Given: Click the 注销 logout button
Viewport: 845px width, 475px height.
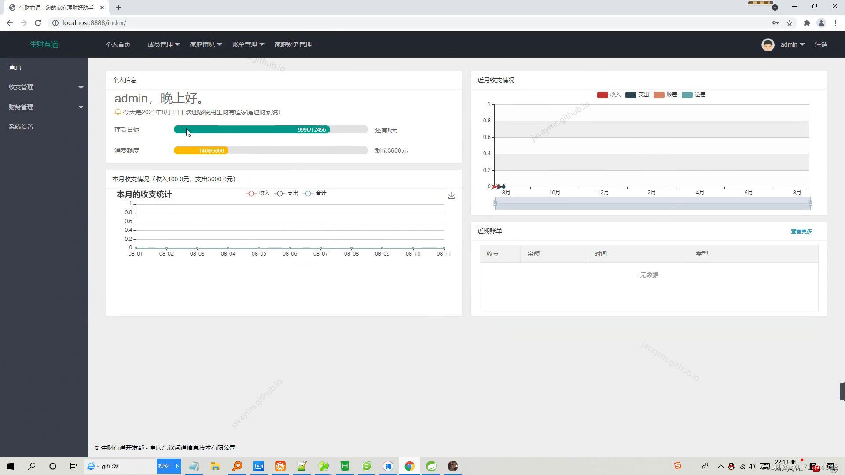Looking at the screenshot, I should pyautogui.click(x=821, y=44).
